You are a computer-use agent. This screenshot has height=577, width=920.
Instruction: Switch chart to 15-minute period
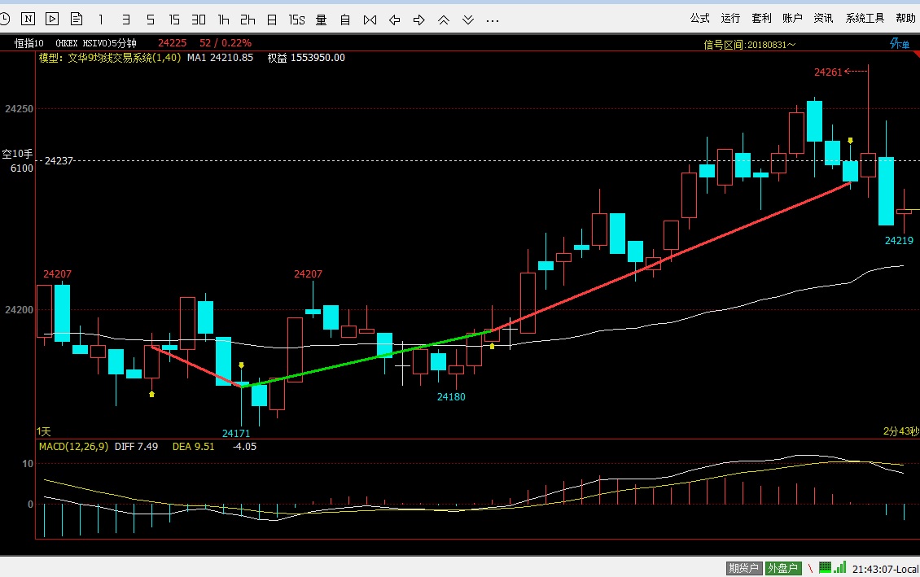174,18
